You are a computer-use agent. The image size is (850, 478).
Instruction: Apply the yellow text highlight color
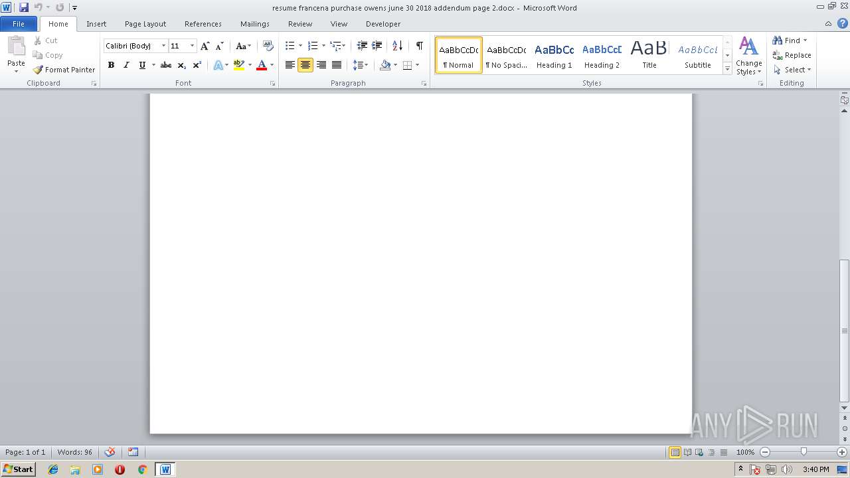[239, 65]
